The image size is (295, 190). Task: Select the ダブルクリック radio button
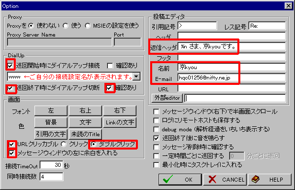[94, 145]
